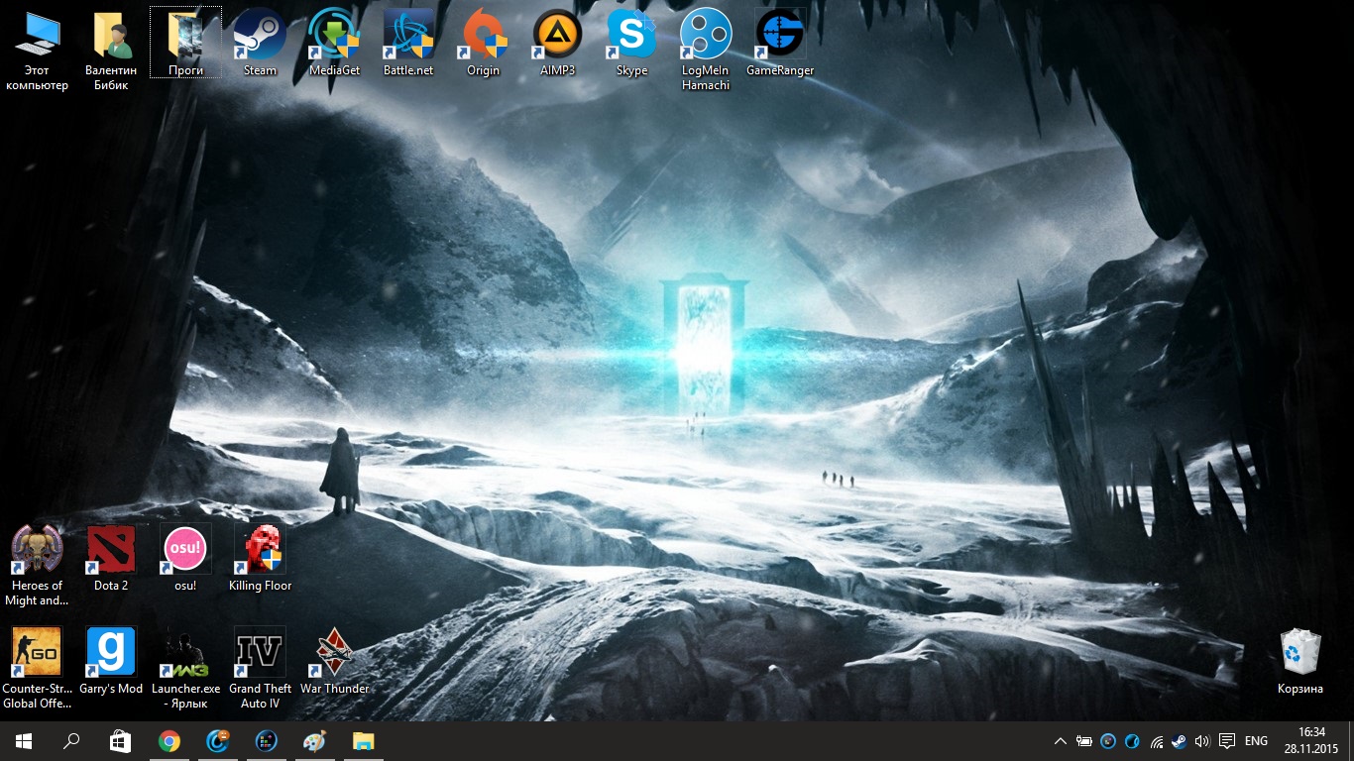Switch to Google Chrome on the taskbar
Image resolution: width=1354 pixels, height=761 pixels.
(x=169, y=741)
